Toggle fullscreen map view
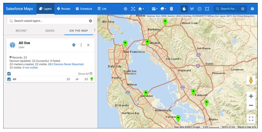This screenshot has width=262, height=132. (251, 119)
